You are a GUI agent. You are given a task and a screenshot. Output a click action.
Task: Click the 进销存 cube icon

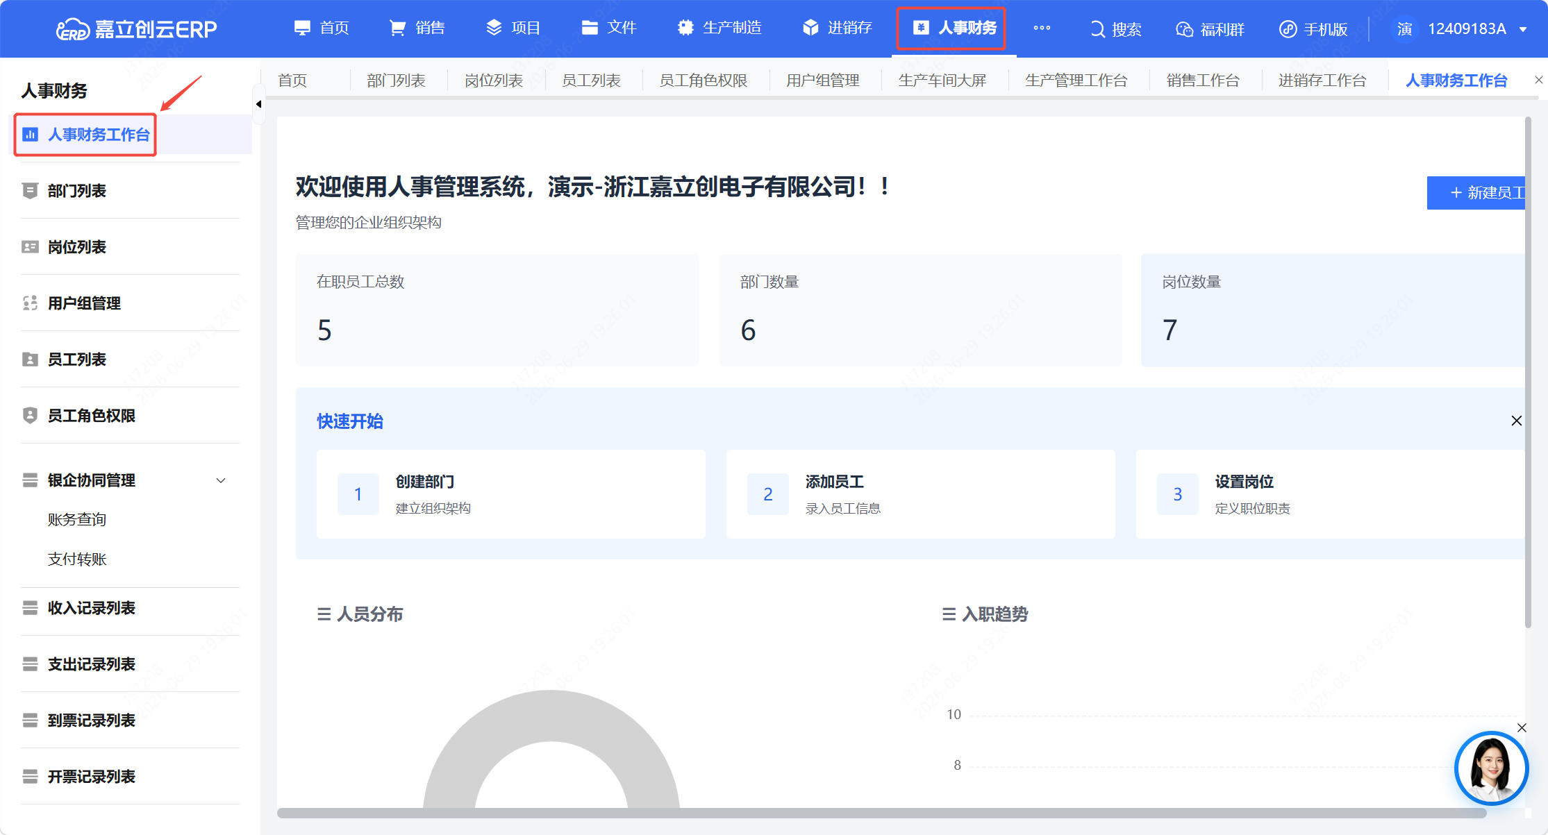(810, 28)
